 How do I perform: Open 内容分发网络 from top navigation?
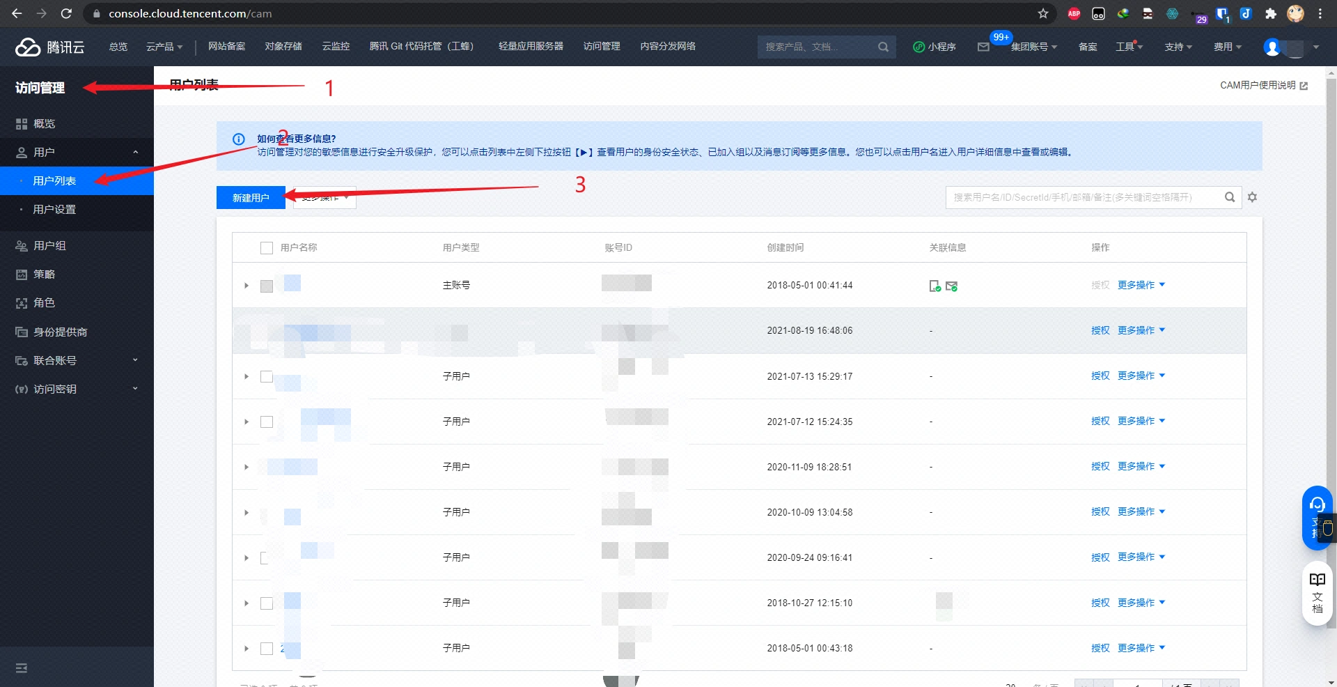(x=668, y=46)
